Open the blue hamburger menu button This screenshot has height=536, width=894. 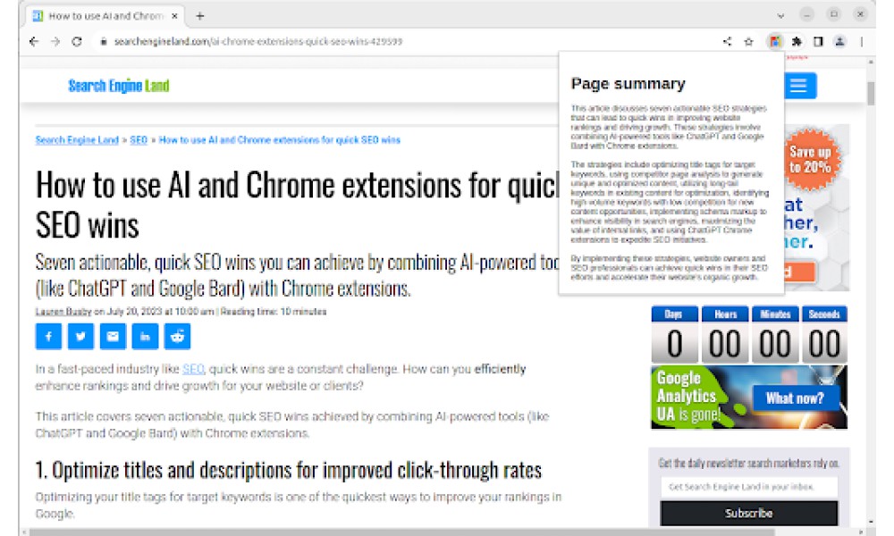(x=800, y=86)
